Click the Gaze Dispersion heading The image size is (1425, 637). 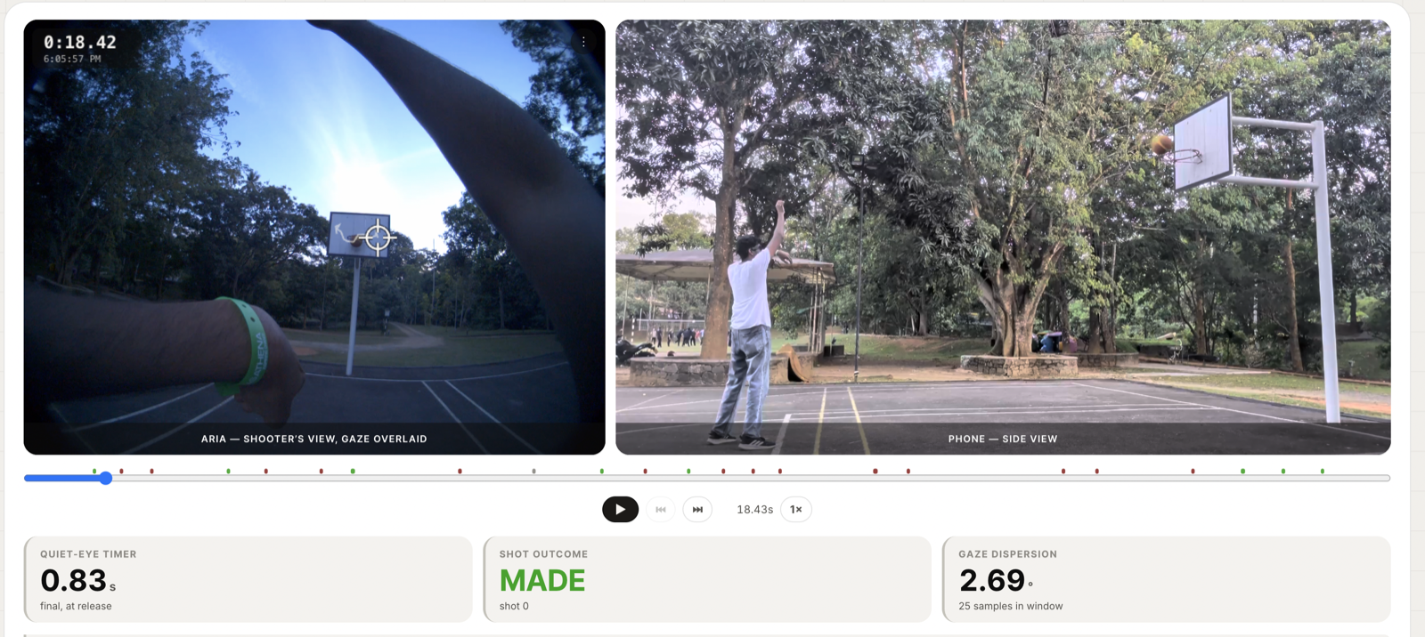(x=1008, y=554)
